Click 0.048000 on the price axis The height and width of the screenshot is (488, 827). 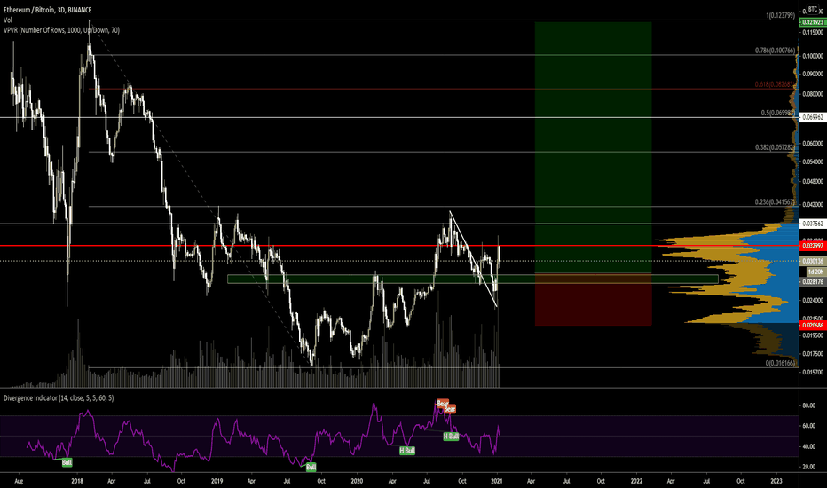[814, 182]
